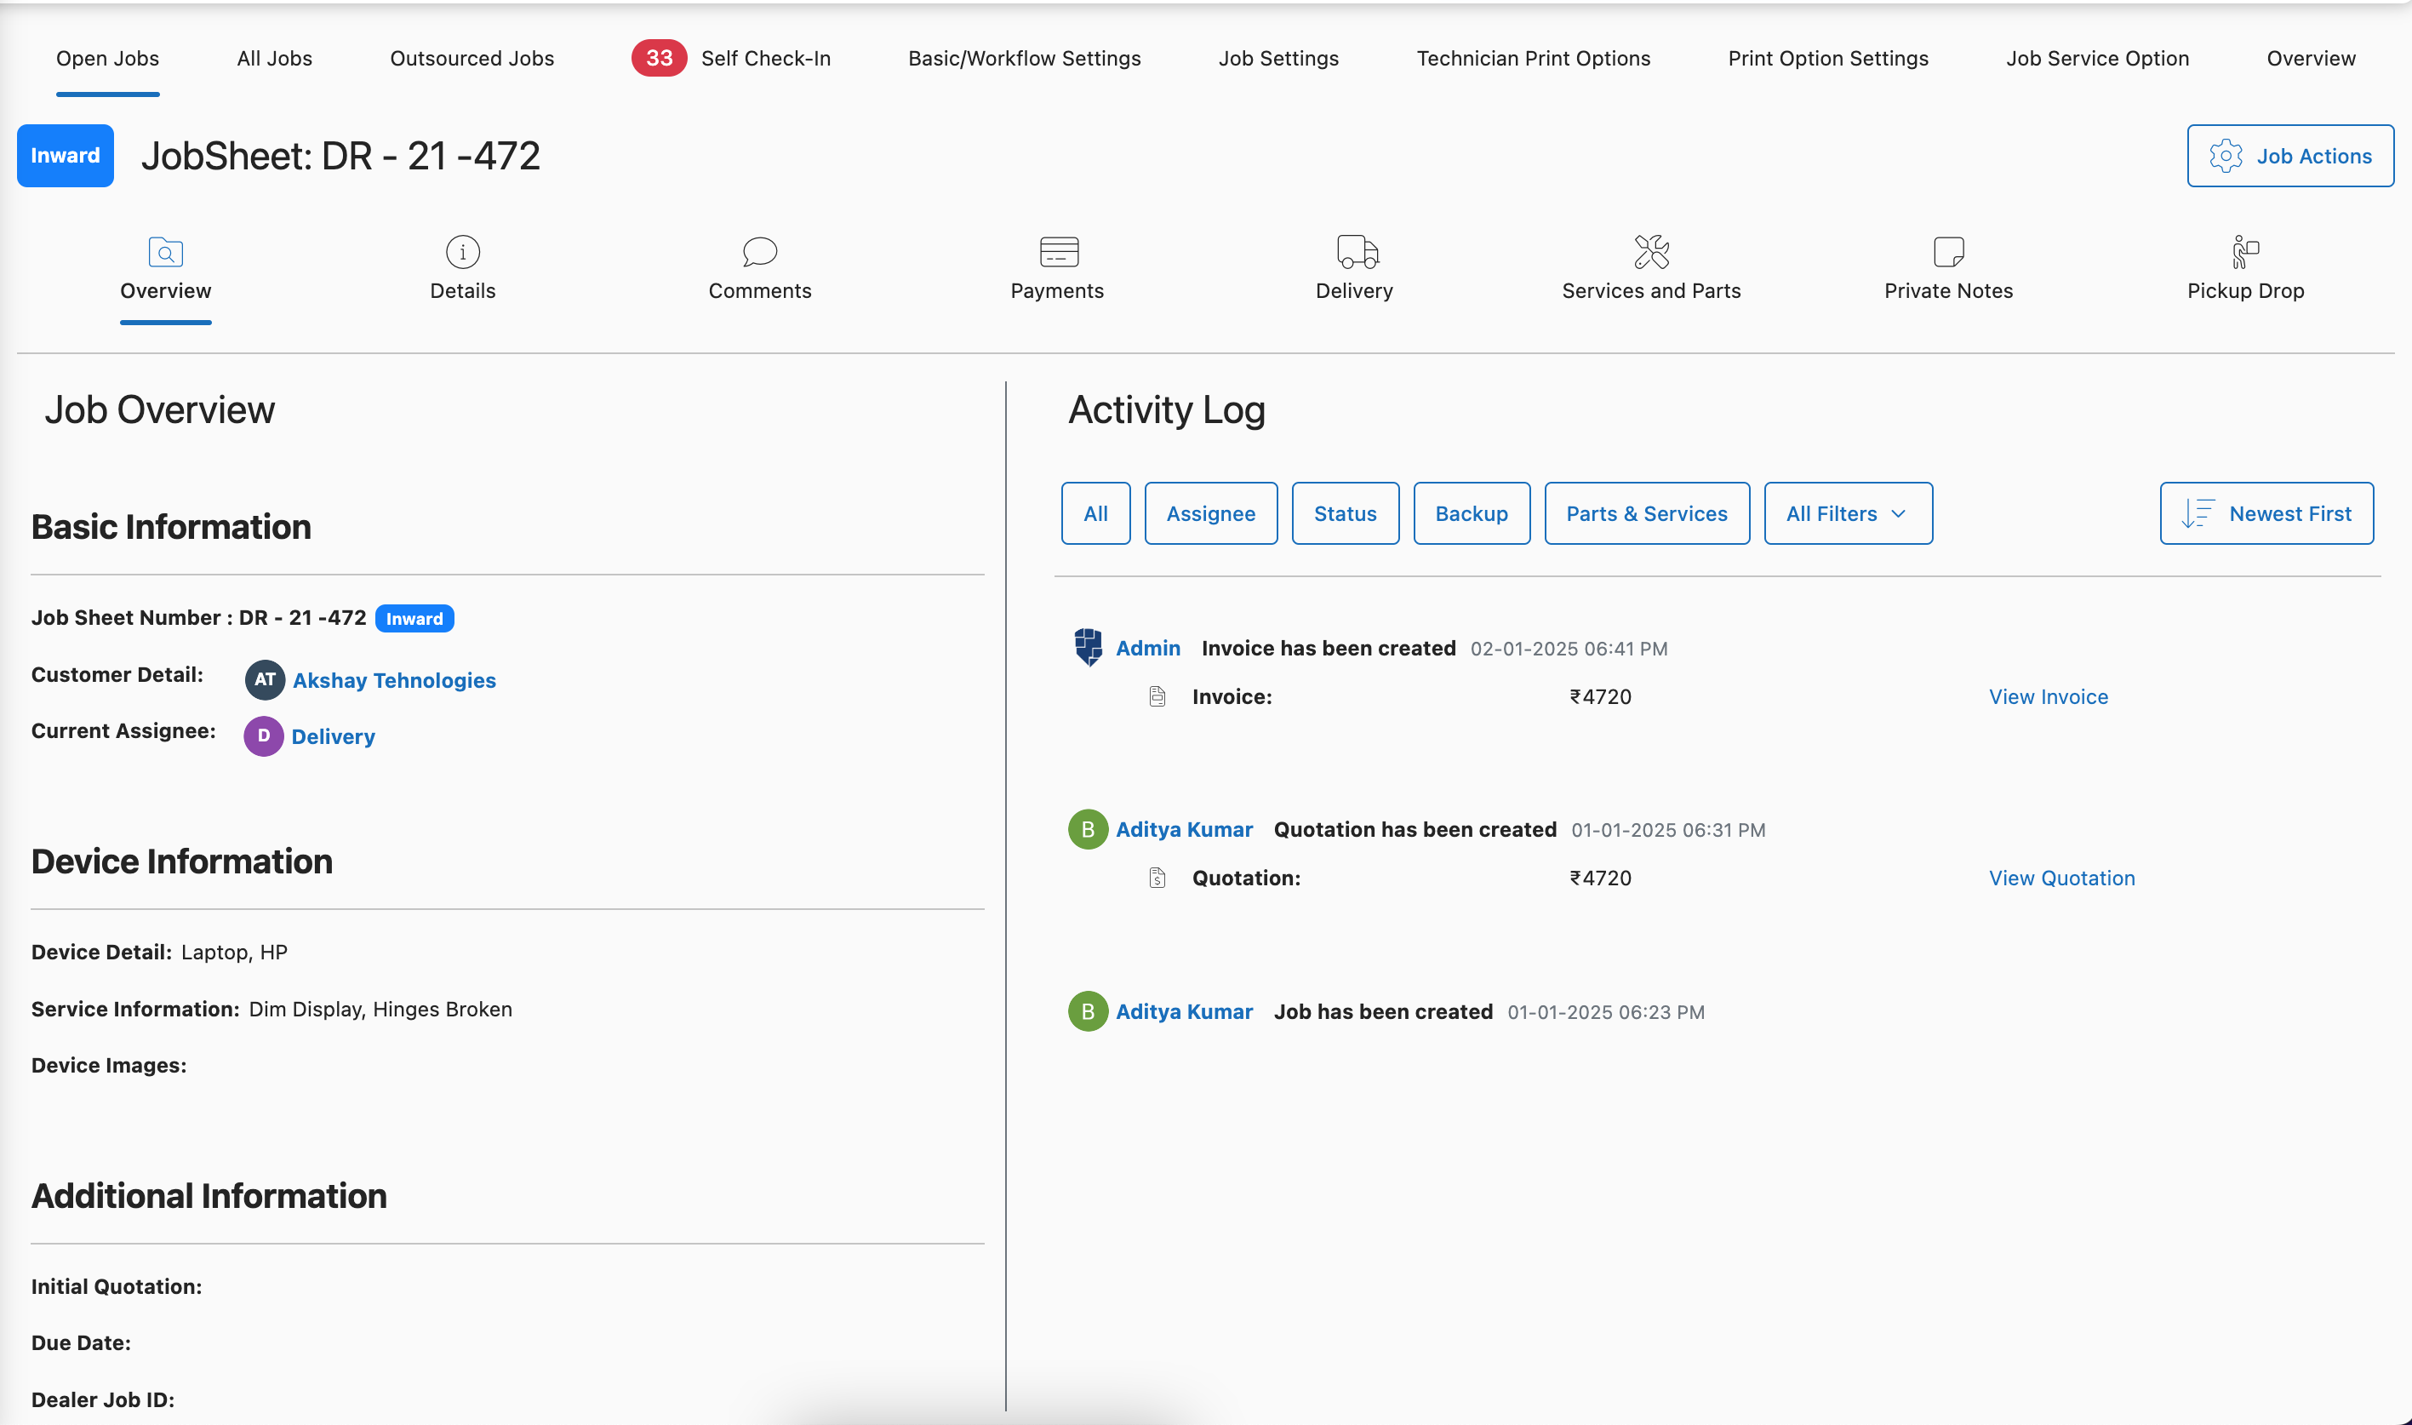Image resolution: width=2412 pixels, height=1425 pixels.
Task: Click the AT customer avatar circle
Action: [x=264, y=680]
